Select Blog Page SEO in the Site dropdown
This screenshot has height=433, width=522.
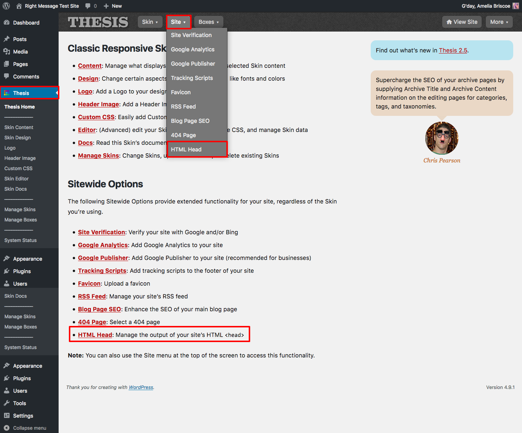pyautogui.click(x=197, y=121)
